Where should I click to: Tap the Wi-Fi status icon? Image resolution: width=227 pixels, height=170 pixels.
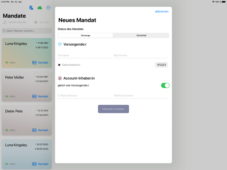(213, 2)
